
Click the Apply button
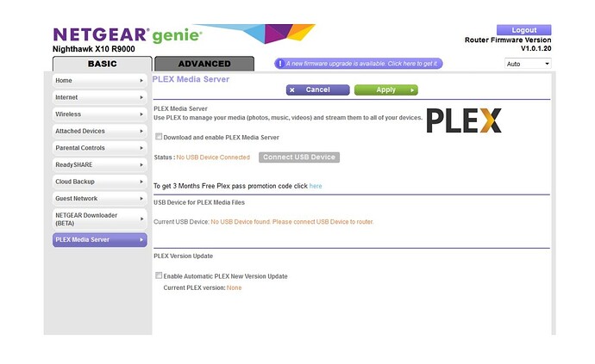click(386, 89)
